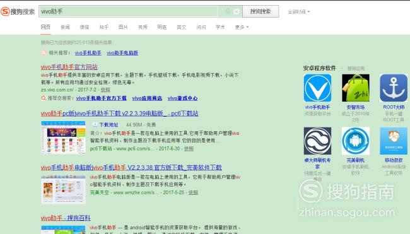
Task: Switch to the 英文 tab
Action: [x=182, y=27]
